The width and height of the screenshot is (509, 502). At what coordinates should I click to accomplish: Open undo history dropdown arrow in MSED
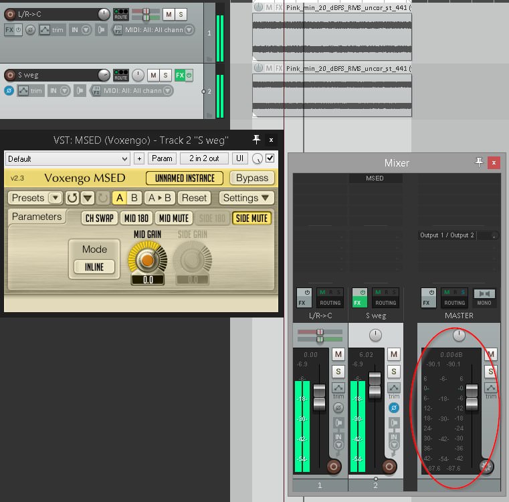click(88, 198)
